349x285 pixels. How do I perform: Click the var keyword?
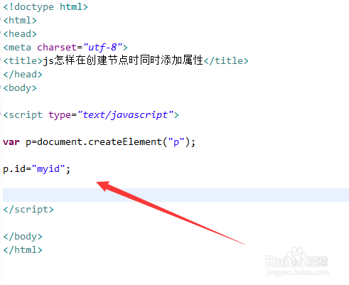[x=11, y=142]
